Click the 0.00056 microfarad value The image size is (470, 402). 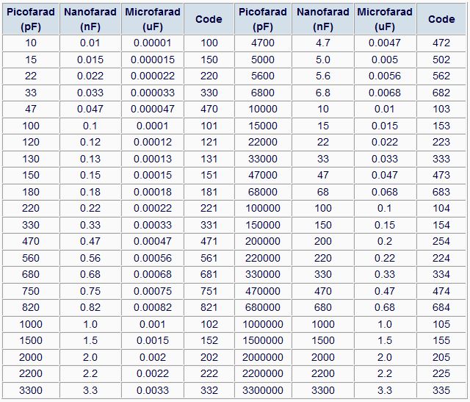152,258
